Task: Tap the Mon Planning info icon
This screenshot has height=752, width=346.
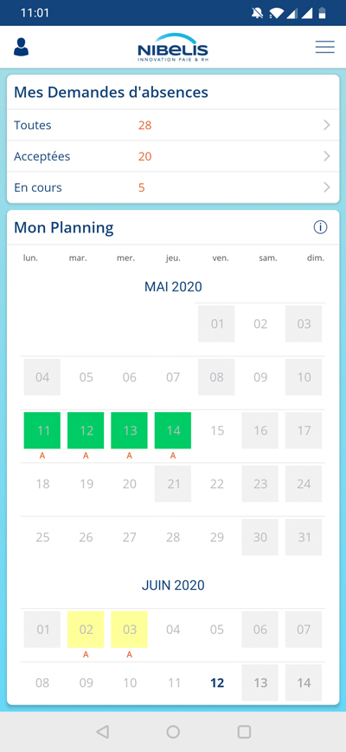Action: 320,227
